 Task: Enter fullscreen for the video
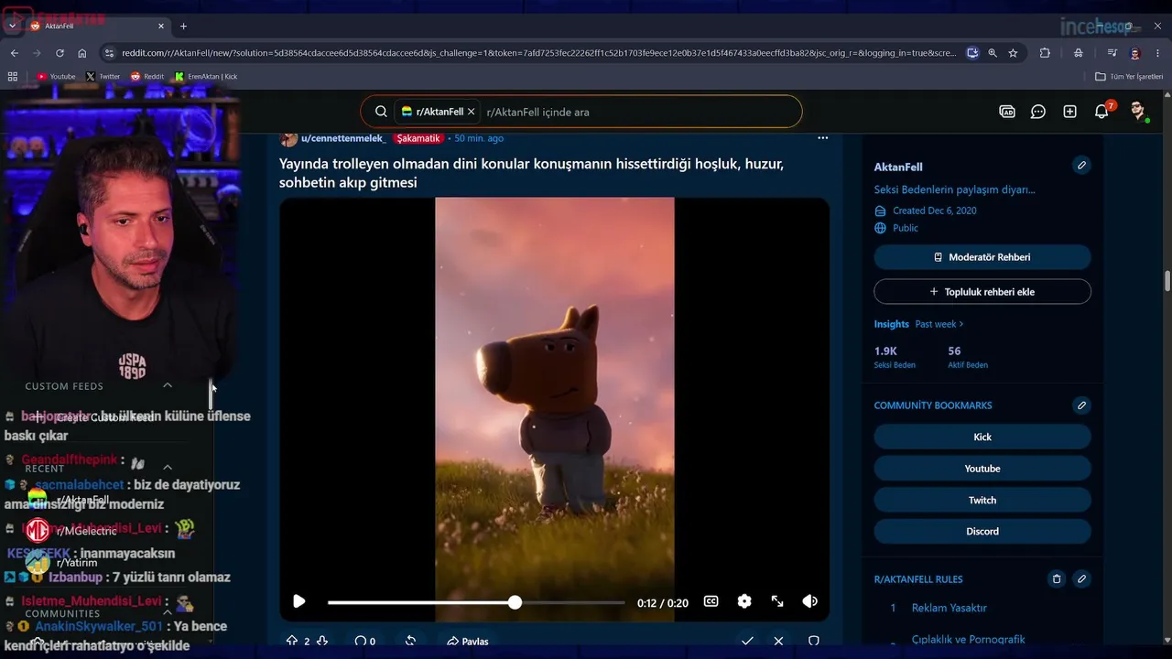777,601
